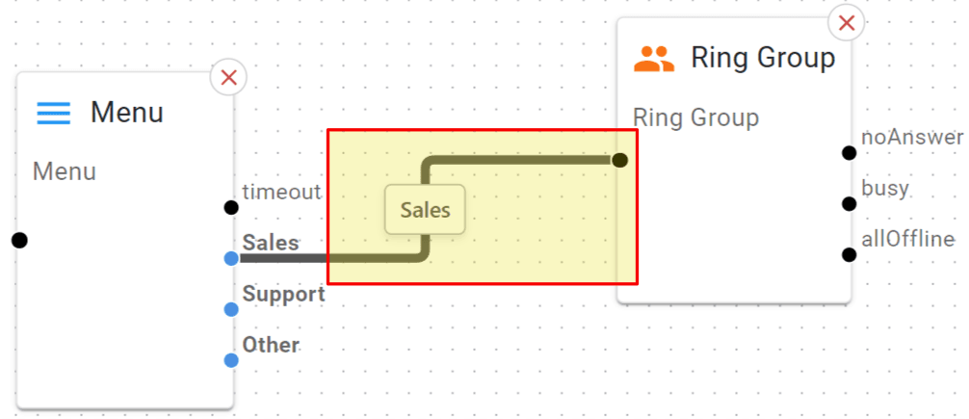This screenshot has width=969, height=419.
Task: Select the Ring Group node title
Action: (x=763, y=58)
